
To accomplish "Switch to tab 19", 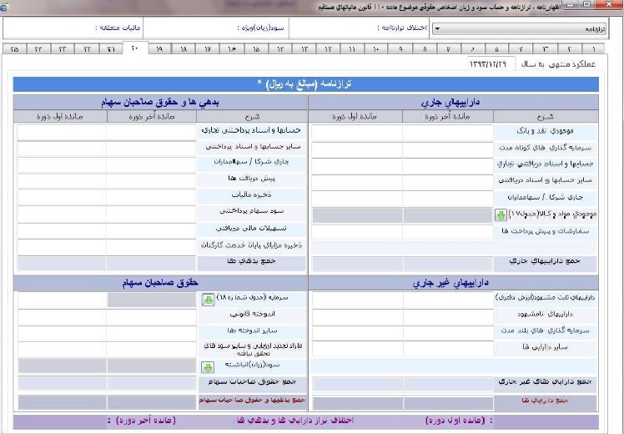I will (159, 49).
